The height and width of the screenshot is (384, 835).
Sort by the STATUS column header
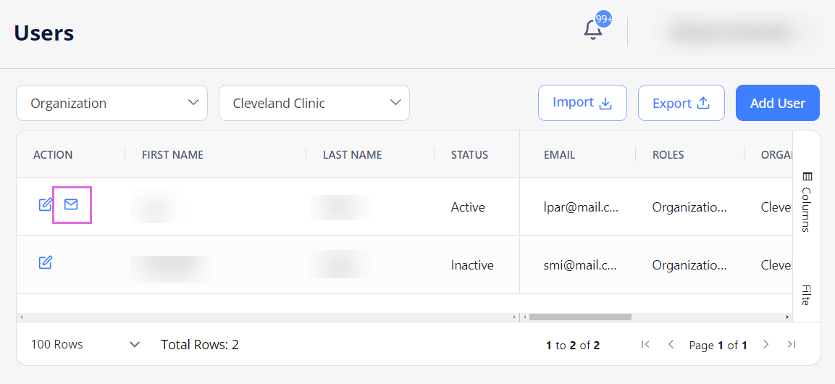[469, 155]
